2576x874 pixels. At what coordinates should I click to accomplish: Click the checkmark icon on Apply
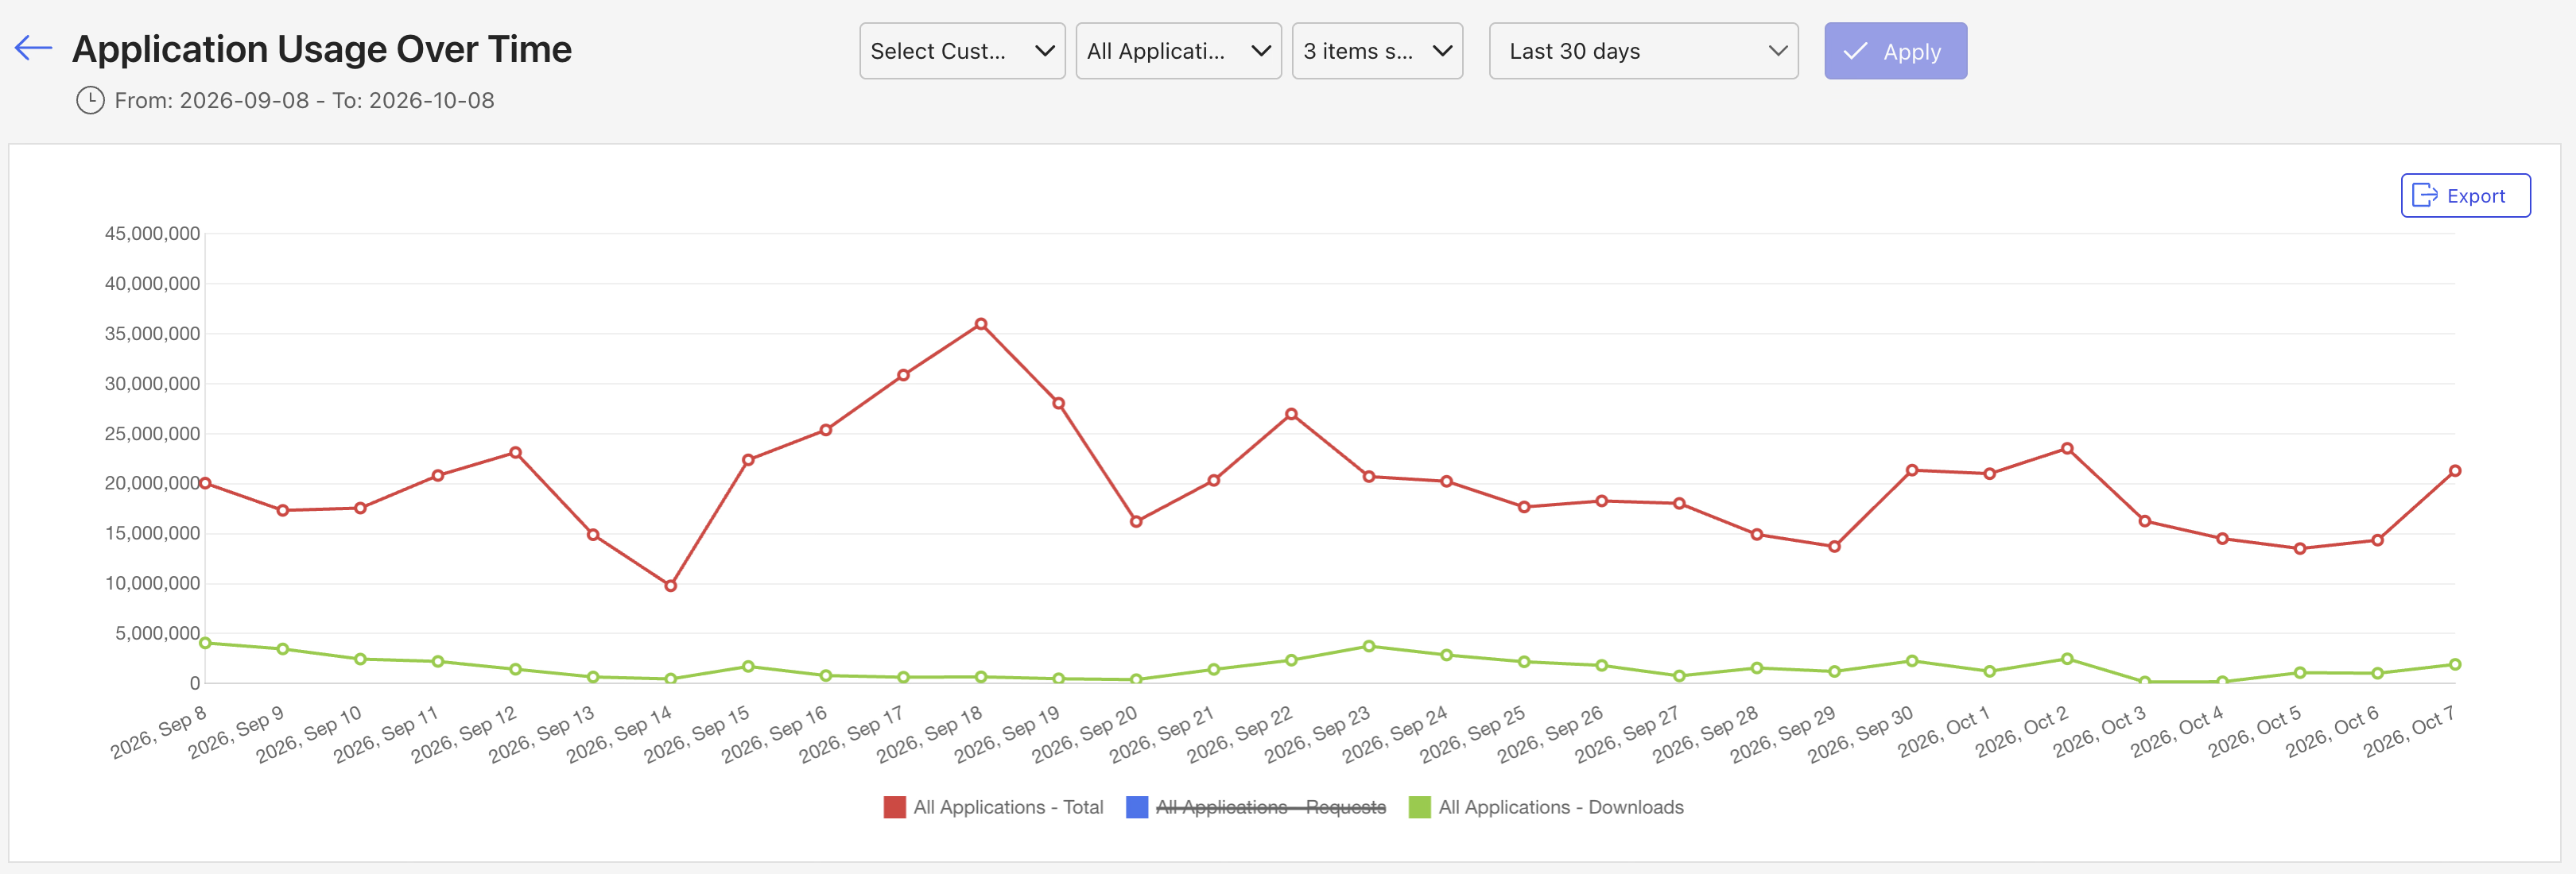[1855, 51]
